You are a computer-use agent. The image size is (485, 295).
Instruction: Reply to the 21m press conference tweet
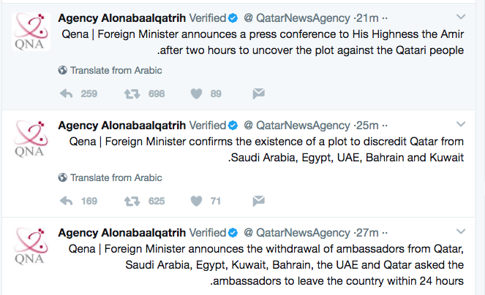(x=66, y=93)
